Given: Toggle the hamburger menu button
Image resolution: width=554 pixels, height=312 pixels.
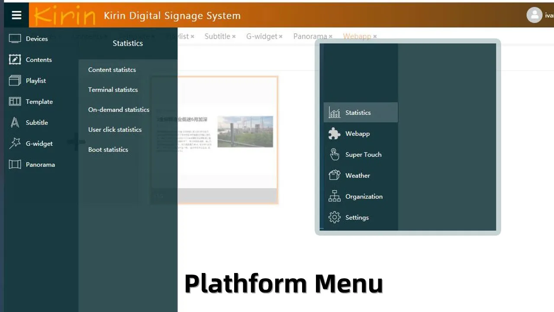Looking at the screenshot, I should coord(16,15).
